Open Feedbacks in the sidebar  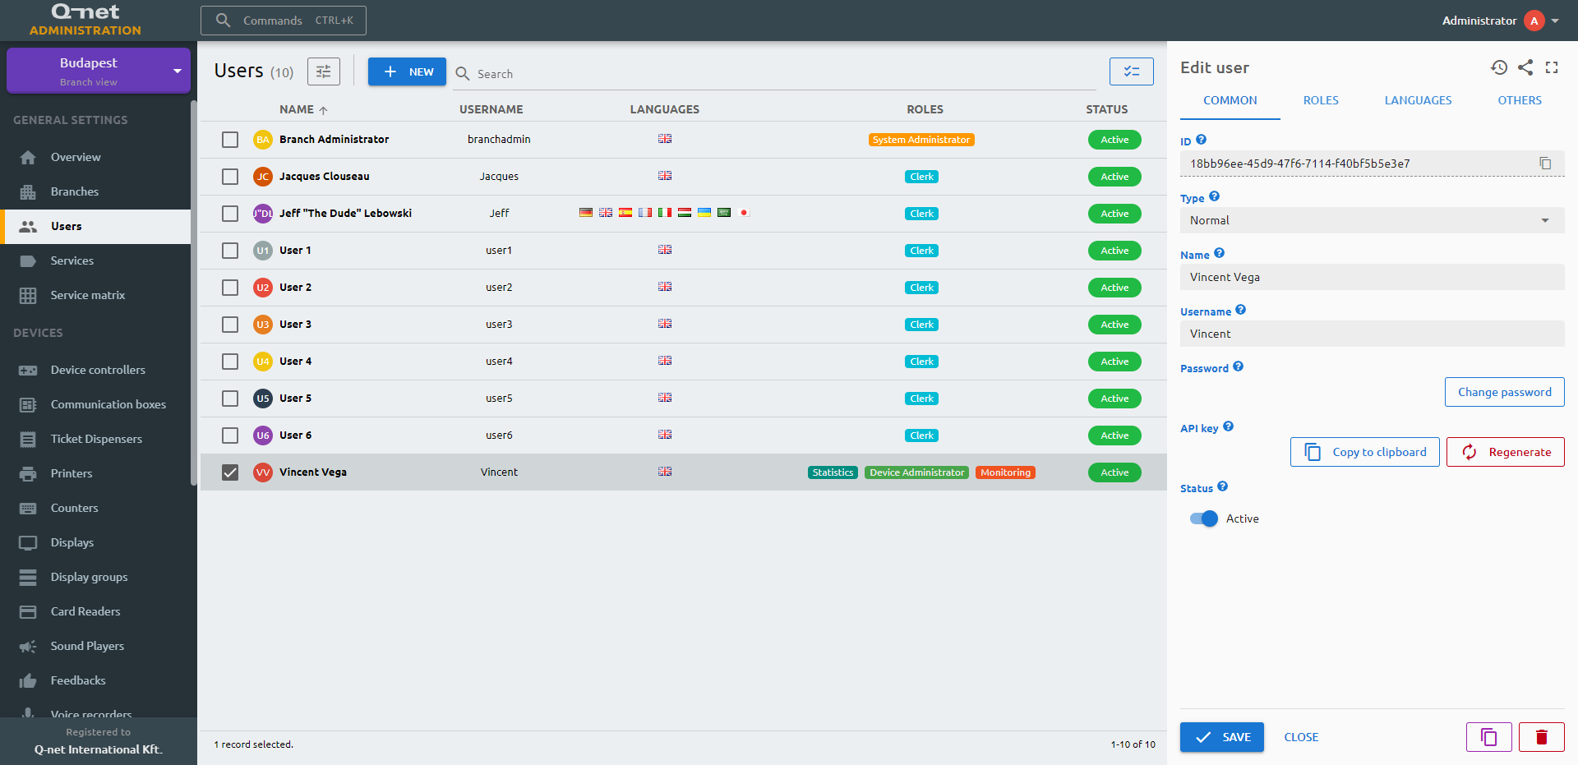(95, 680)
